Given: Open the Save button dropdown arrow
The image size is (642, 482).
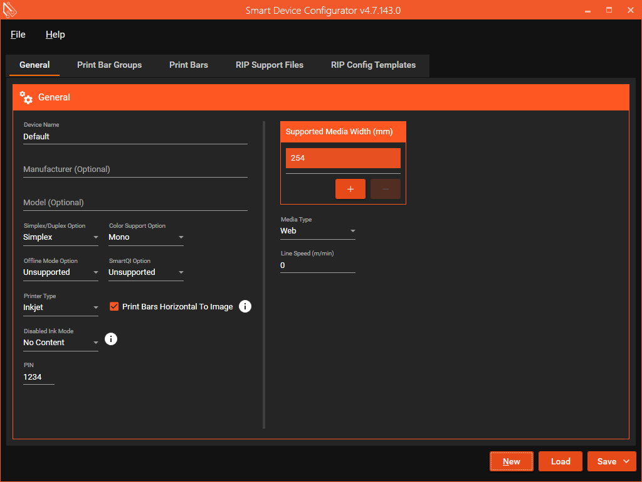Looking at the screenshot, I should click(626, 461).
